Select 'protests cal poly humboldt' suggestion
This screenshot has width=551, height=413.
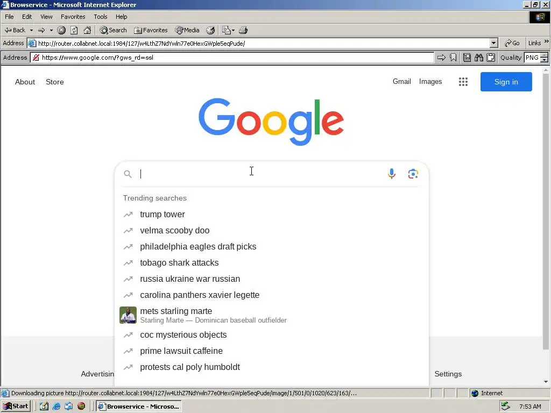pos(272,367)
